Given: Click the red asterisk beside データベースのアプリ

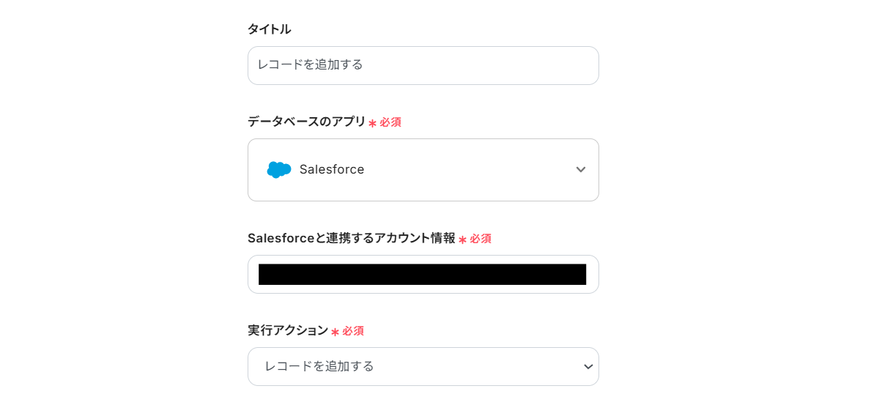Looking at the screenshot, I should [372, 123].
